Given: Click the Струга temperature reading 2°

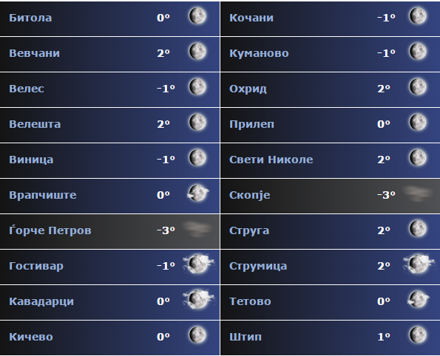Looking at the screenshot, I should tap(384, 230).
